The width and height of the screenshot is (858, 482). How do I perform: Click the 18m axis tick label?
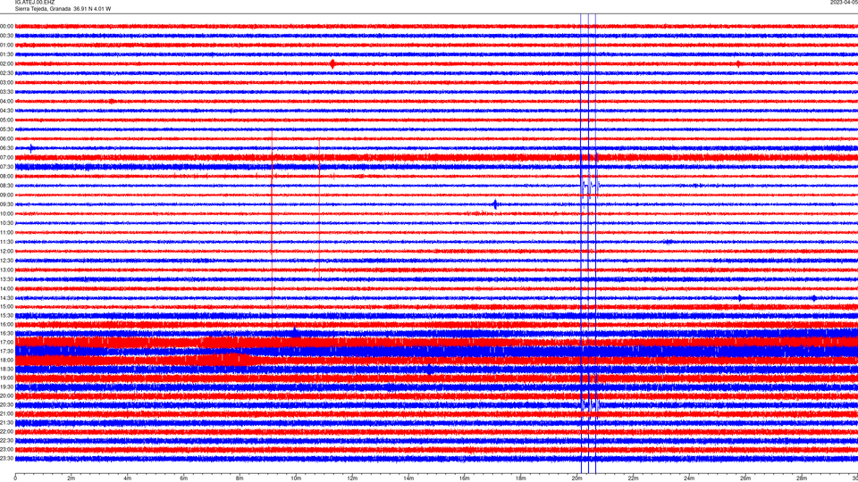(520, 478)
